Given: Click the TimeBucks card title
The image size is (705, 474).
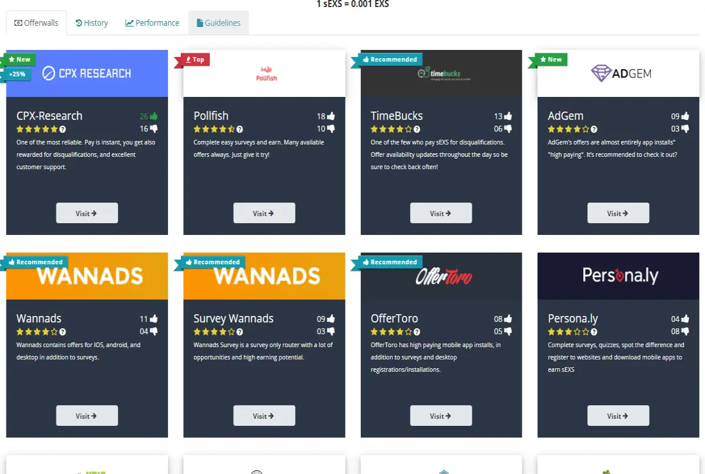Looking at the screenshot, I should click(x=397, y=116).
